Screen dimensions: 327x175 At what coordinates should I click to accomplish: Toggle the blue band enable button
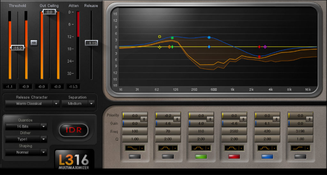coord(267,156)
